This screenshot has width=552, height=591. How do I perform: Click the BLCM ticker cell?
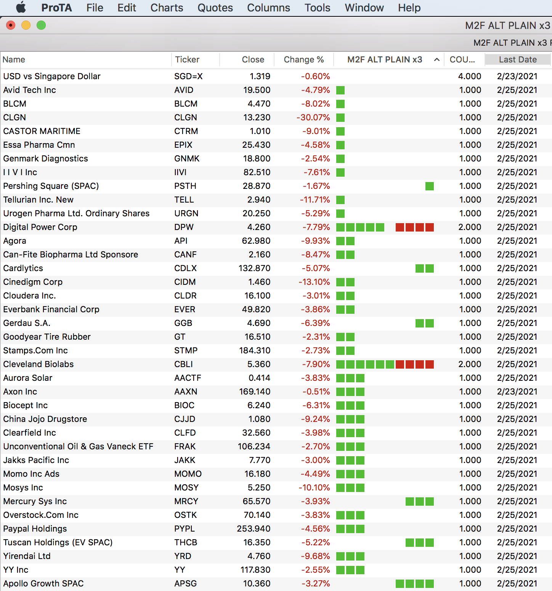[x=186, y=104]
